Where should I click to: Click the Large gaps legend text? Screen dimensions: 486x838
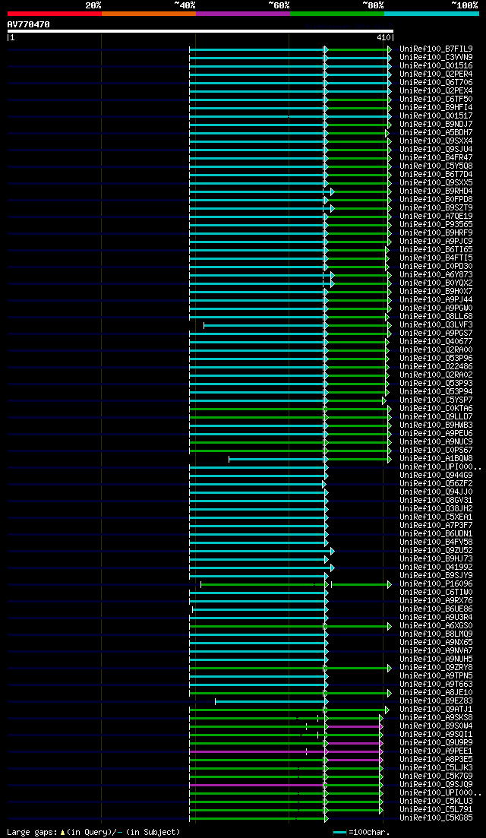click(x=93, y=832)
